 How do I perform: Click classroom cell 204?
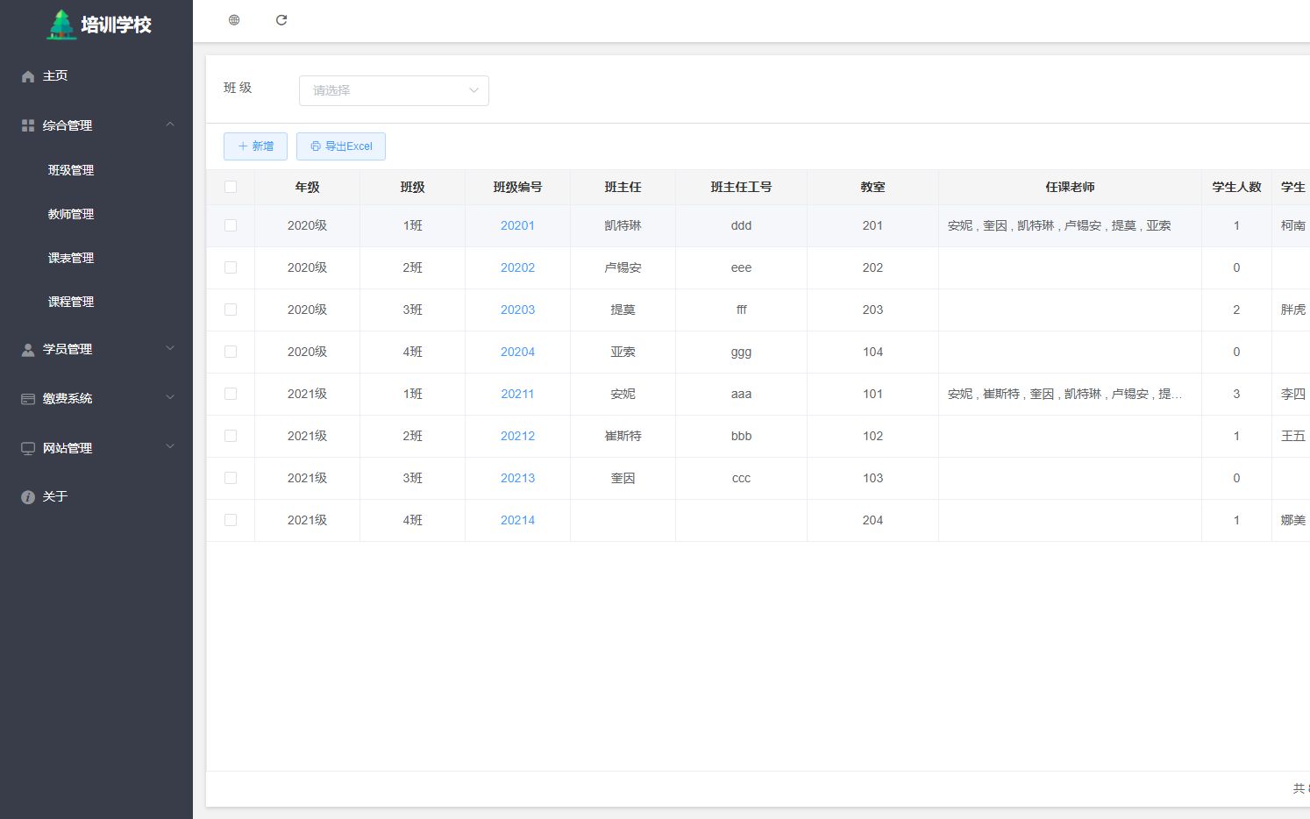(872, 520)
